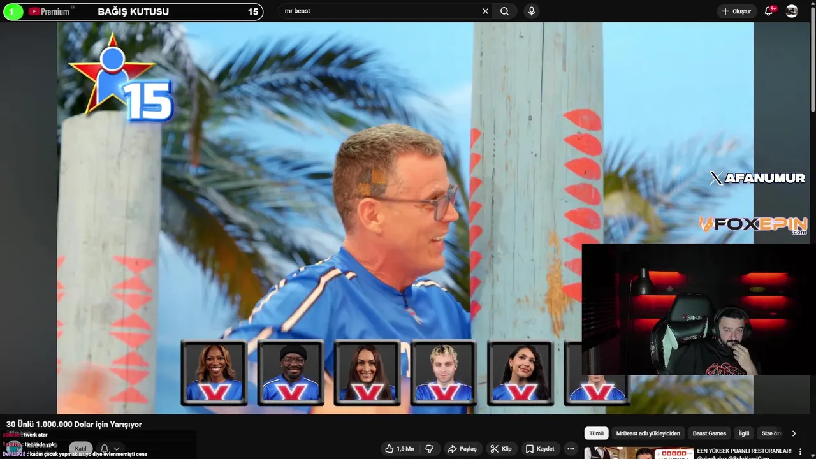This screenshot has height=459, width=816.
Task: Click the search magnifier button
Action: (504, 11)
